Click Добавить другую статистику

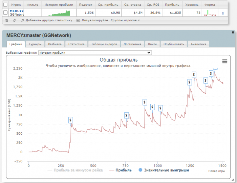coord(47,20)
